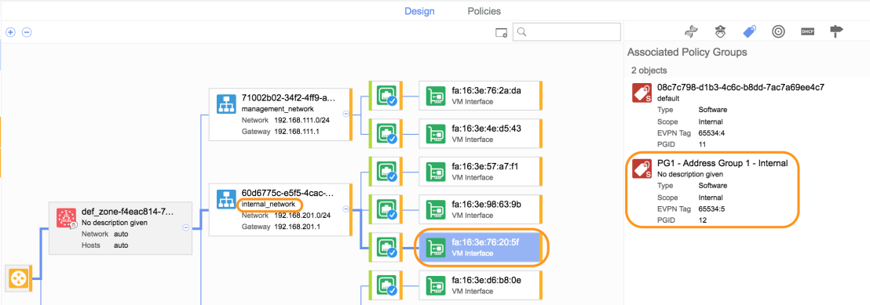Zoom out with the minus icon
The width and height of the screenshot is (870, 305).
[x=26, y=32]
